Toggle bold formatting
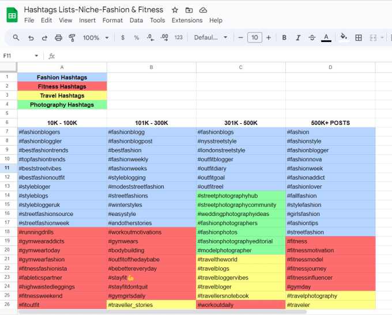This screenshot has width=392, height=315. click(284, 38)
